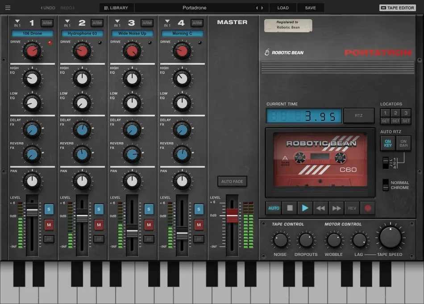Click the Master level fader
This screenshot has width=424, height=304.
[x=232, y=215]
